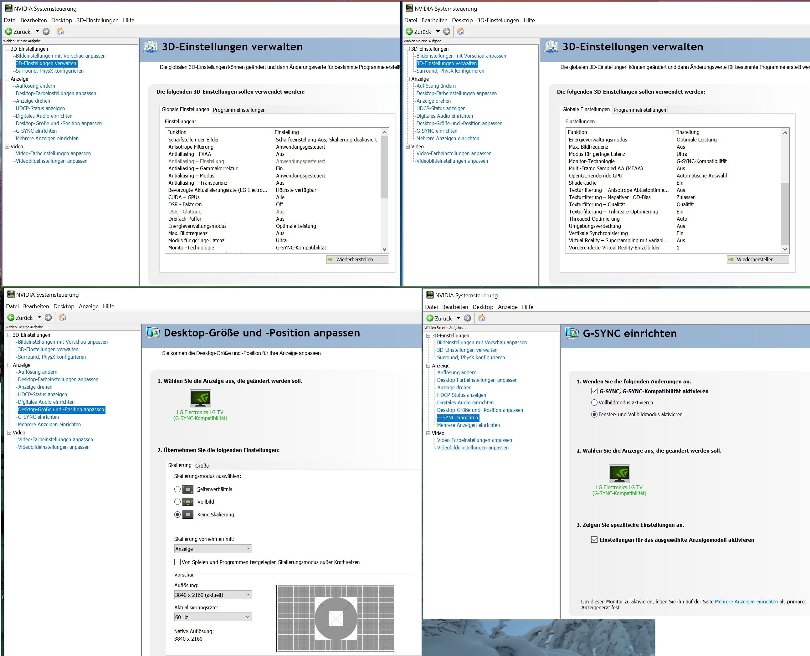Select the Vollbild radio button

click(x=177, y=502)
